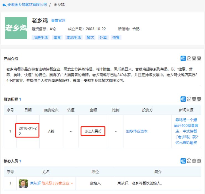Click 新闻来源 column header
Screen dimensions: 205x194
[186, 110]
